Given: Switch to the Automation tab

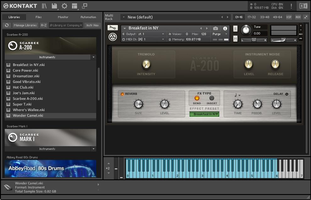Looking at the screenshot, I should [88, 17].
